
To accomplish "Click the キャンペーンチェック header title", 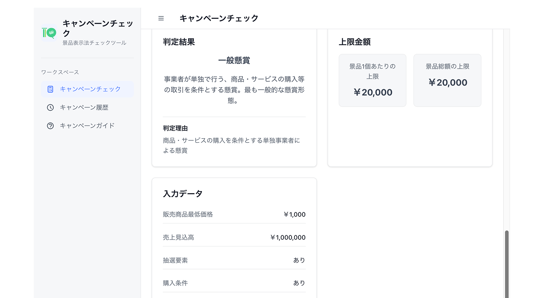I will click(219, 18).
